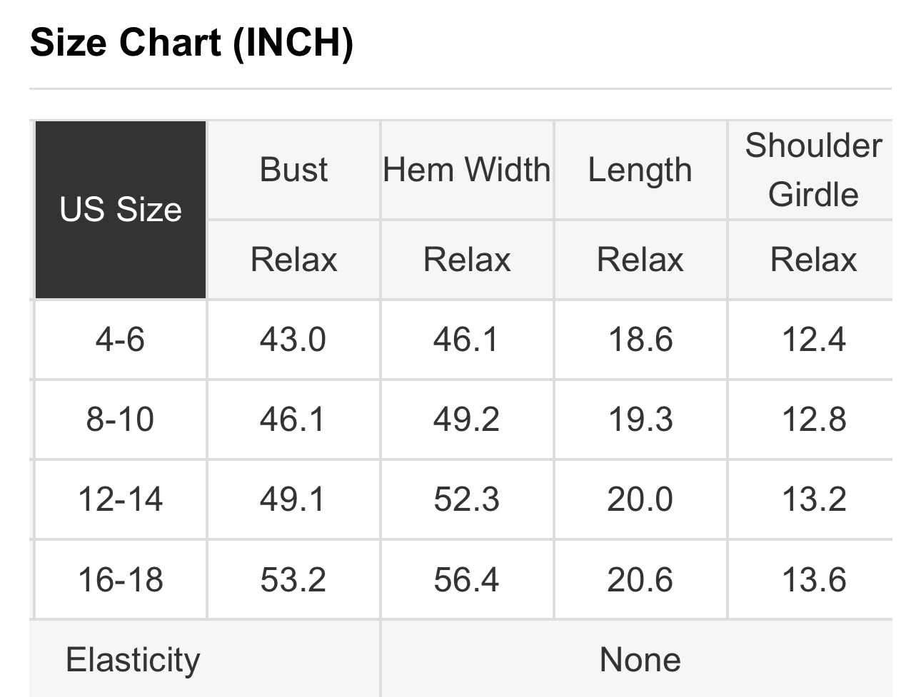Click the Relax label under Bust
Screen dimensions: 921x697
click(x=293, y=260)
